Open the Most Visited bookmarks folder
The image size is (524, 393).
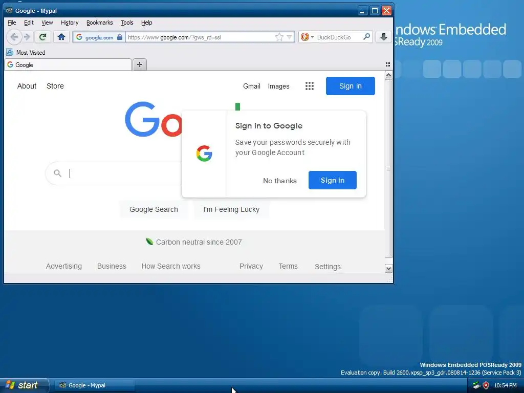(x=26, y=53)
